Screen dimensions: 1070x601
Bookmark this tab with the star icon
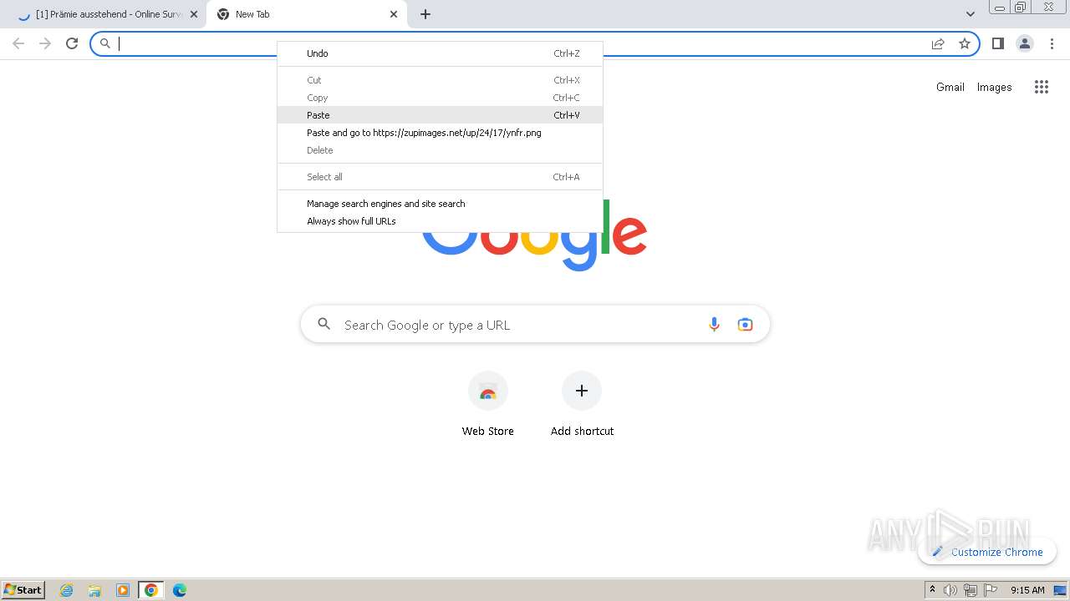[x=965, y=43]
